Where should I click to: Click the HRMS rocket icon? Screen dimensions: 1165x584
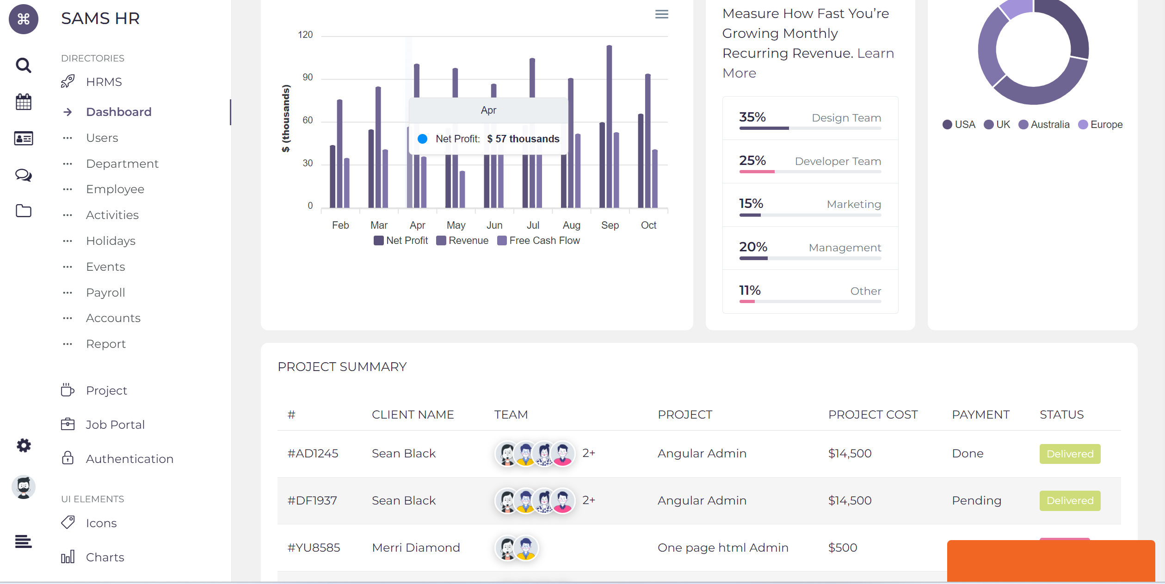(x=68, y=81)
